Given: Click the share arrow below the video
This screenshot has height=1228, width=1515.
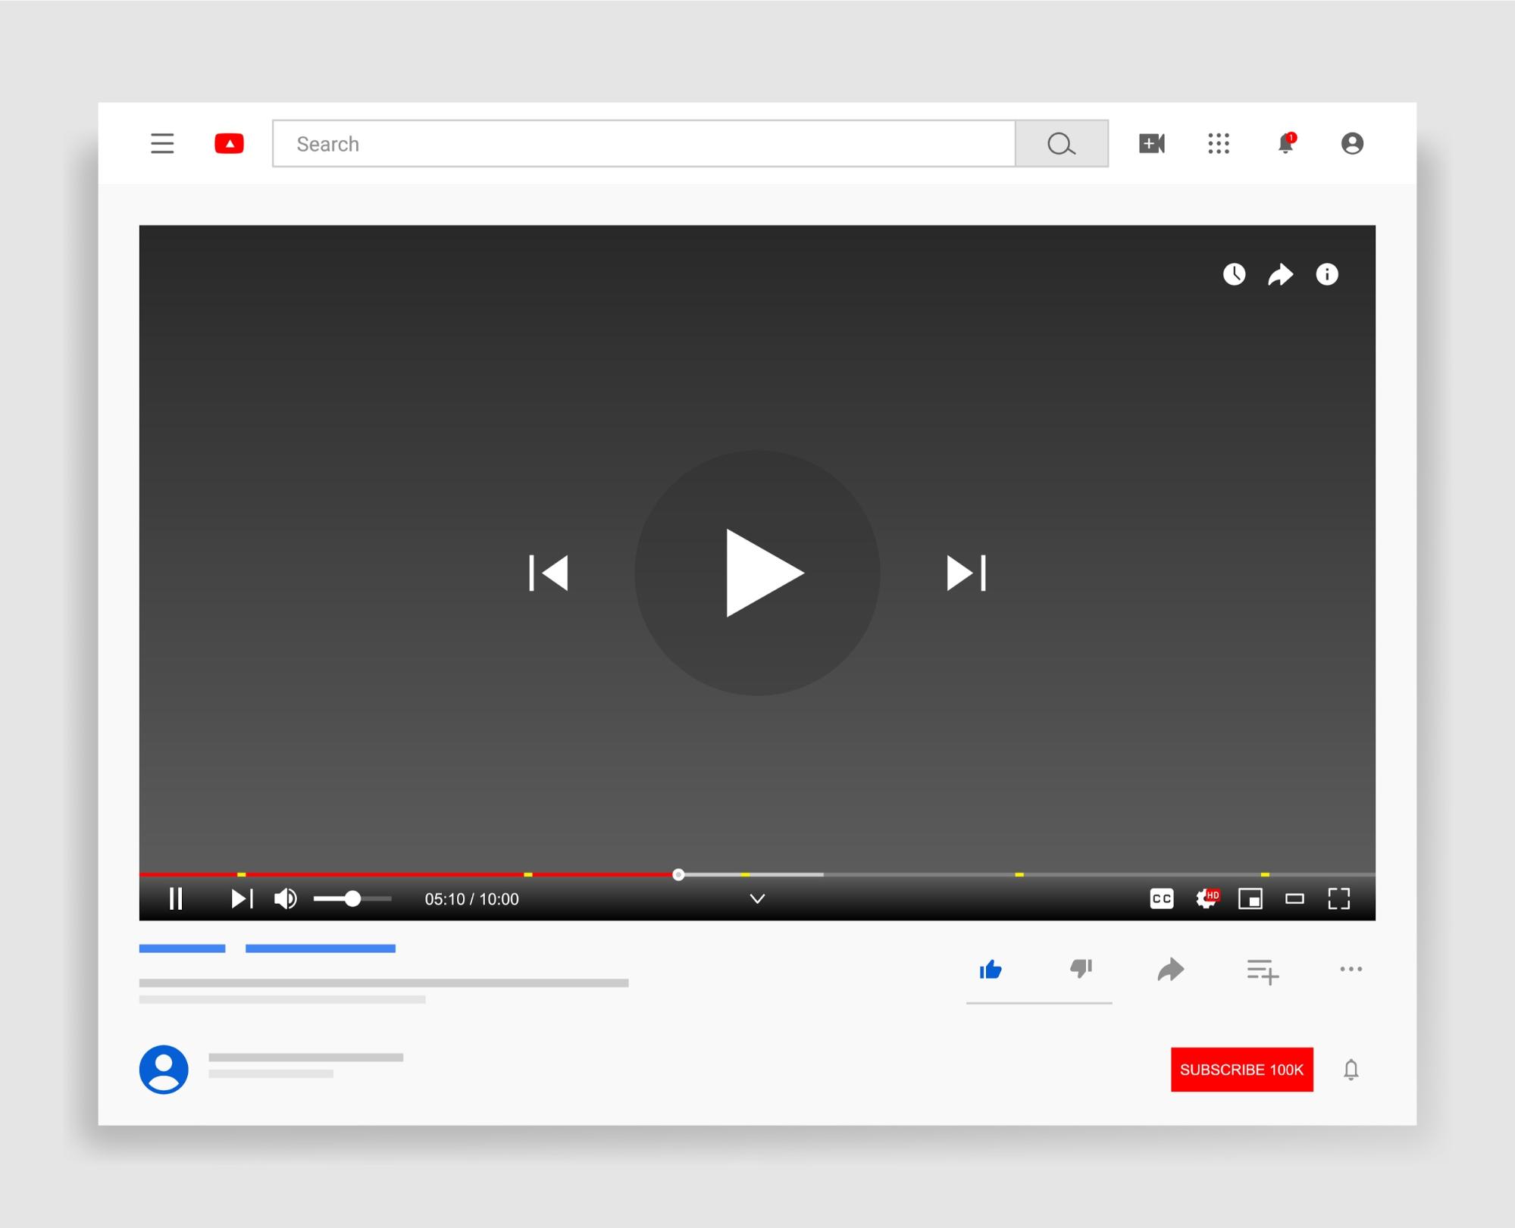Looking at the screenshot, I should click(1171, 970).
